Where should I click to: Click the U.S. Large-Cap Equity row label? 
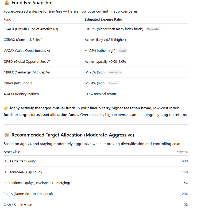[x=20, y=161]
